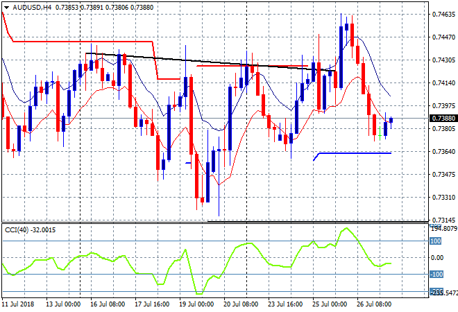Select the 16 Jul 08:00 time axis label
The width and height of the screenshot is (458, 312).
[x=108, y=304]
